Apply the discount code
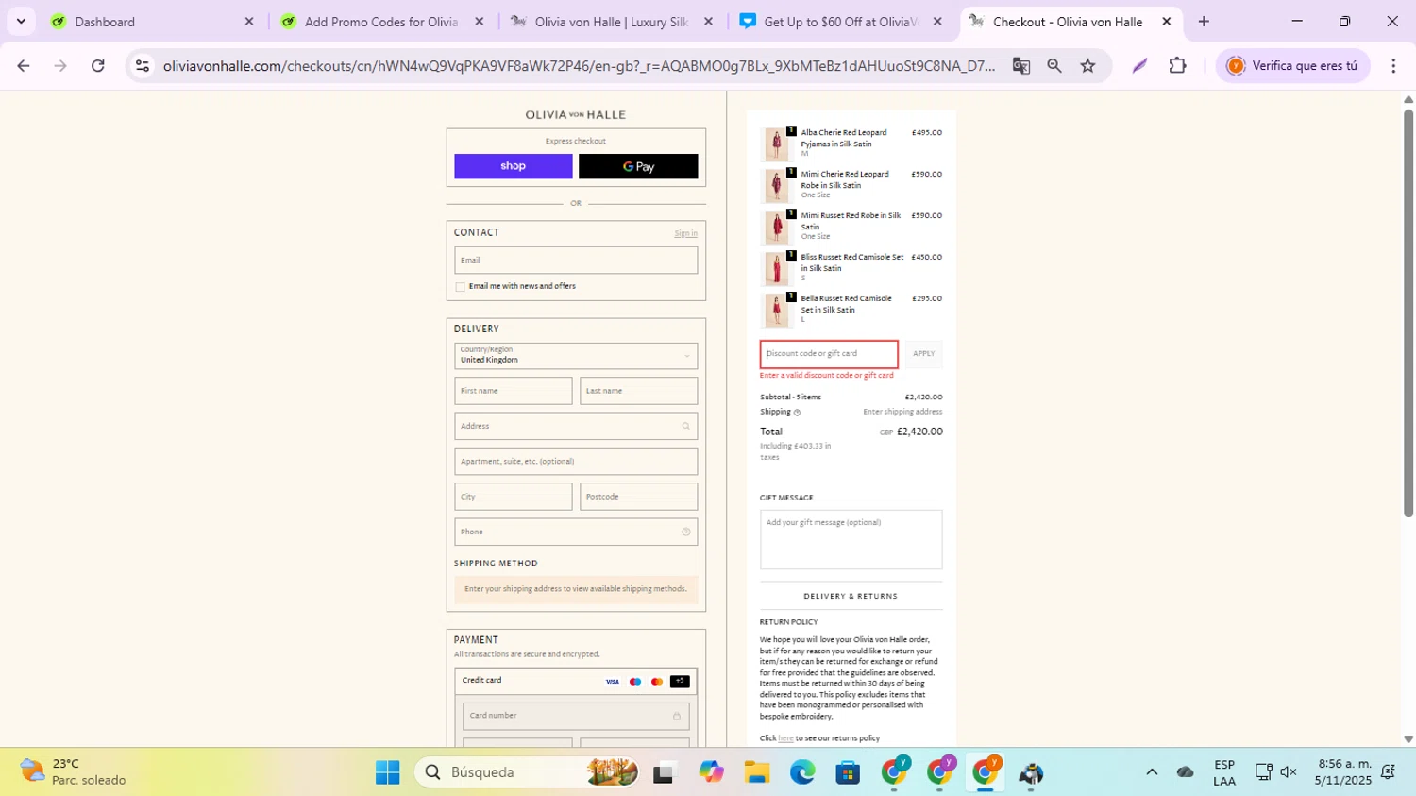This screenshot has width=1416, height=796. [x=923, y=354]
